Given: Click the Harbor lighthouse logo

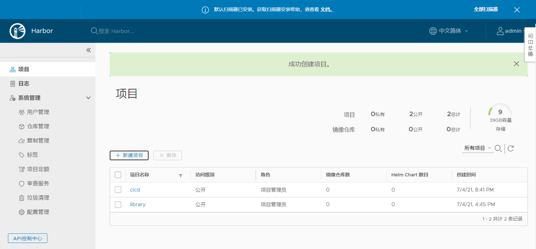Looking at the screenshot, I should pos(18,31).
